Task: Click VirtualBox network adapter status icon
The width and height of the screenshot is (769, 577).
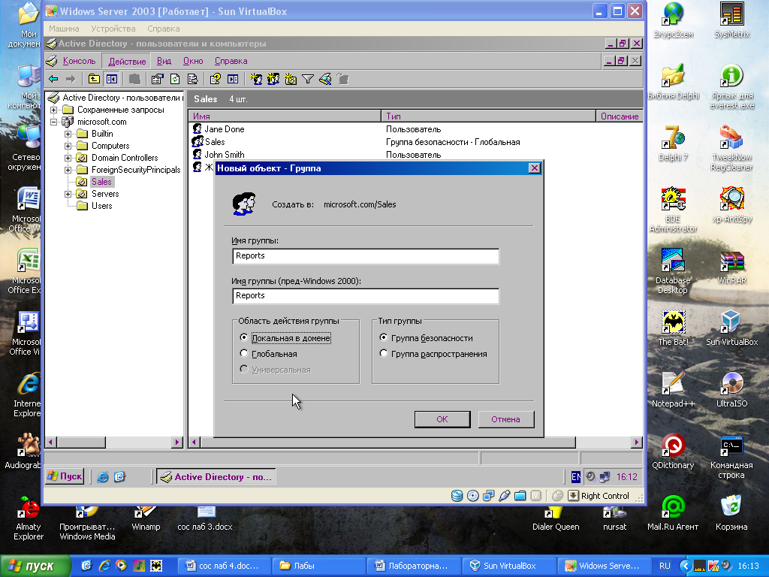Action: (488, 496)
